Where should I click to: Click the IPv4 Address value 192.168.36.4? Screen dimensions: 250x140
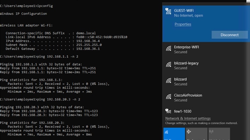point(88,41)
